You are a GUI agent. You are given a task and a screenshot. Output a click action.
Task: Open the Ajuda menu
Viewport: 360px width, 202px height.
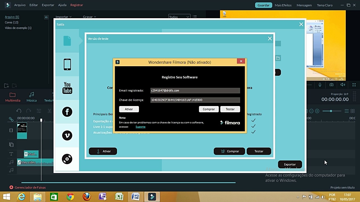(62, 5)
